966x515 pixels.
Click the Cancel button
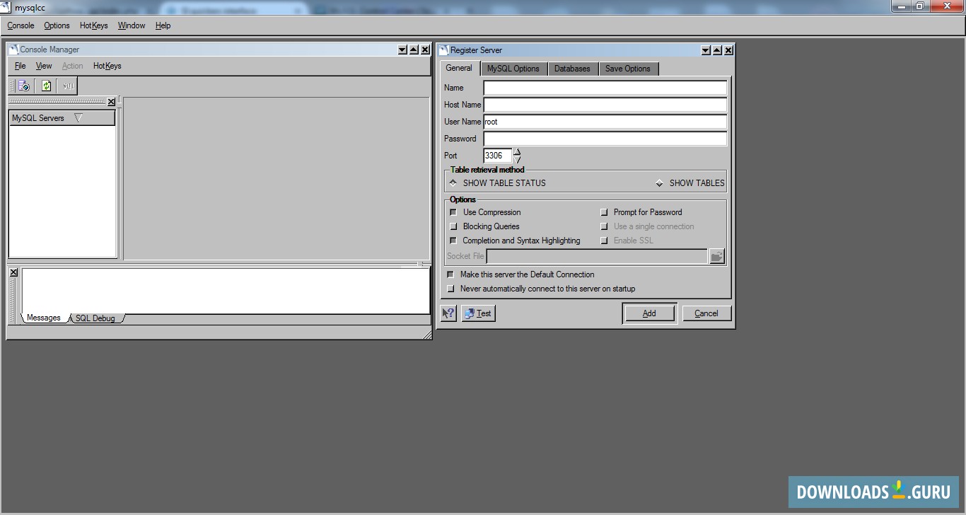click(706, 313)
